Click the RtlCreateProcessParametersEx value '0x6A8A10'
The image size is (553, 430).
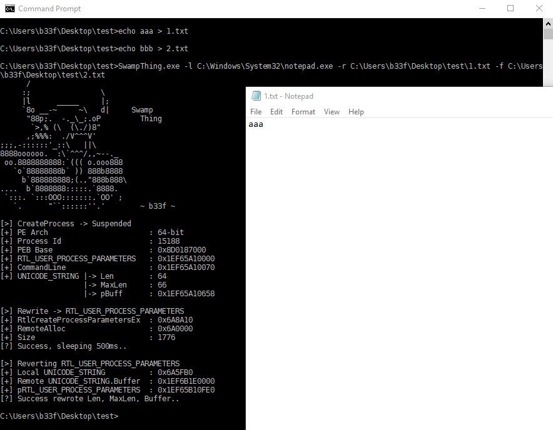(x=175, y=319)
